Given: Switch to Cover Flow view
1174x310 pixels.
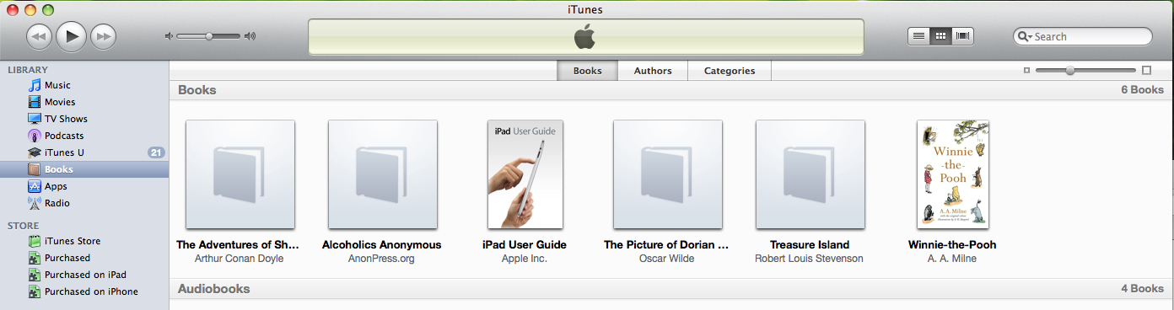Looking at the screenshot, I should point(962,36).
